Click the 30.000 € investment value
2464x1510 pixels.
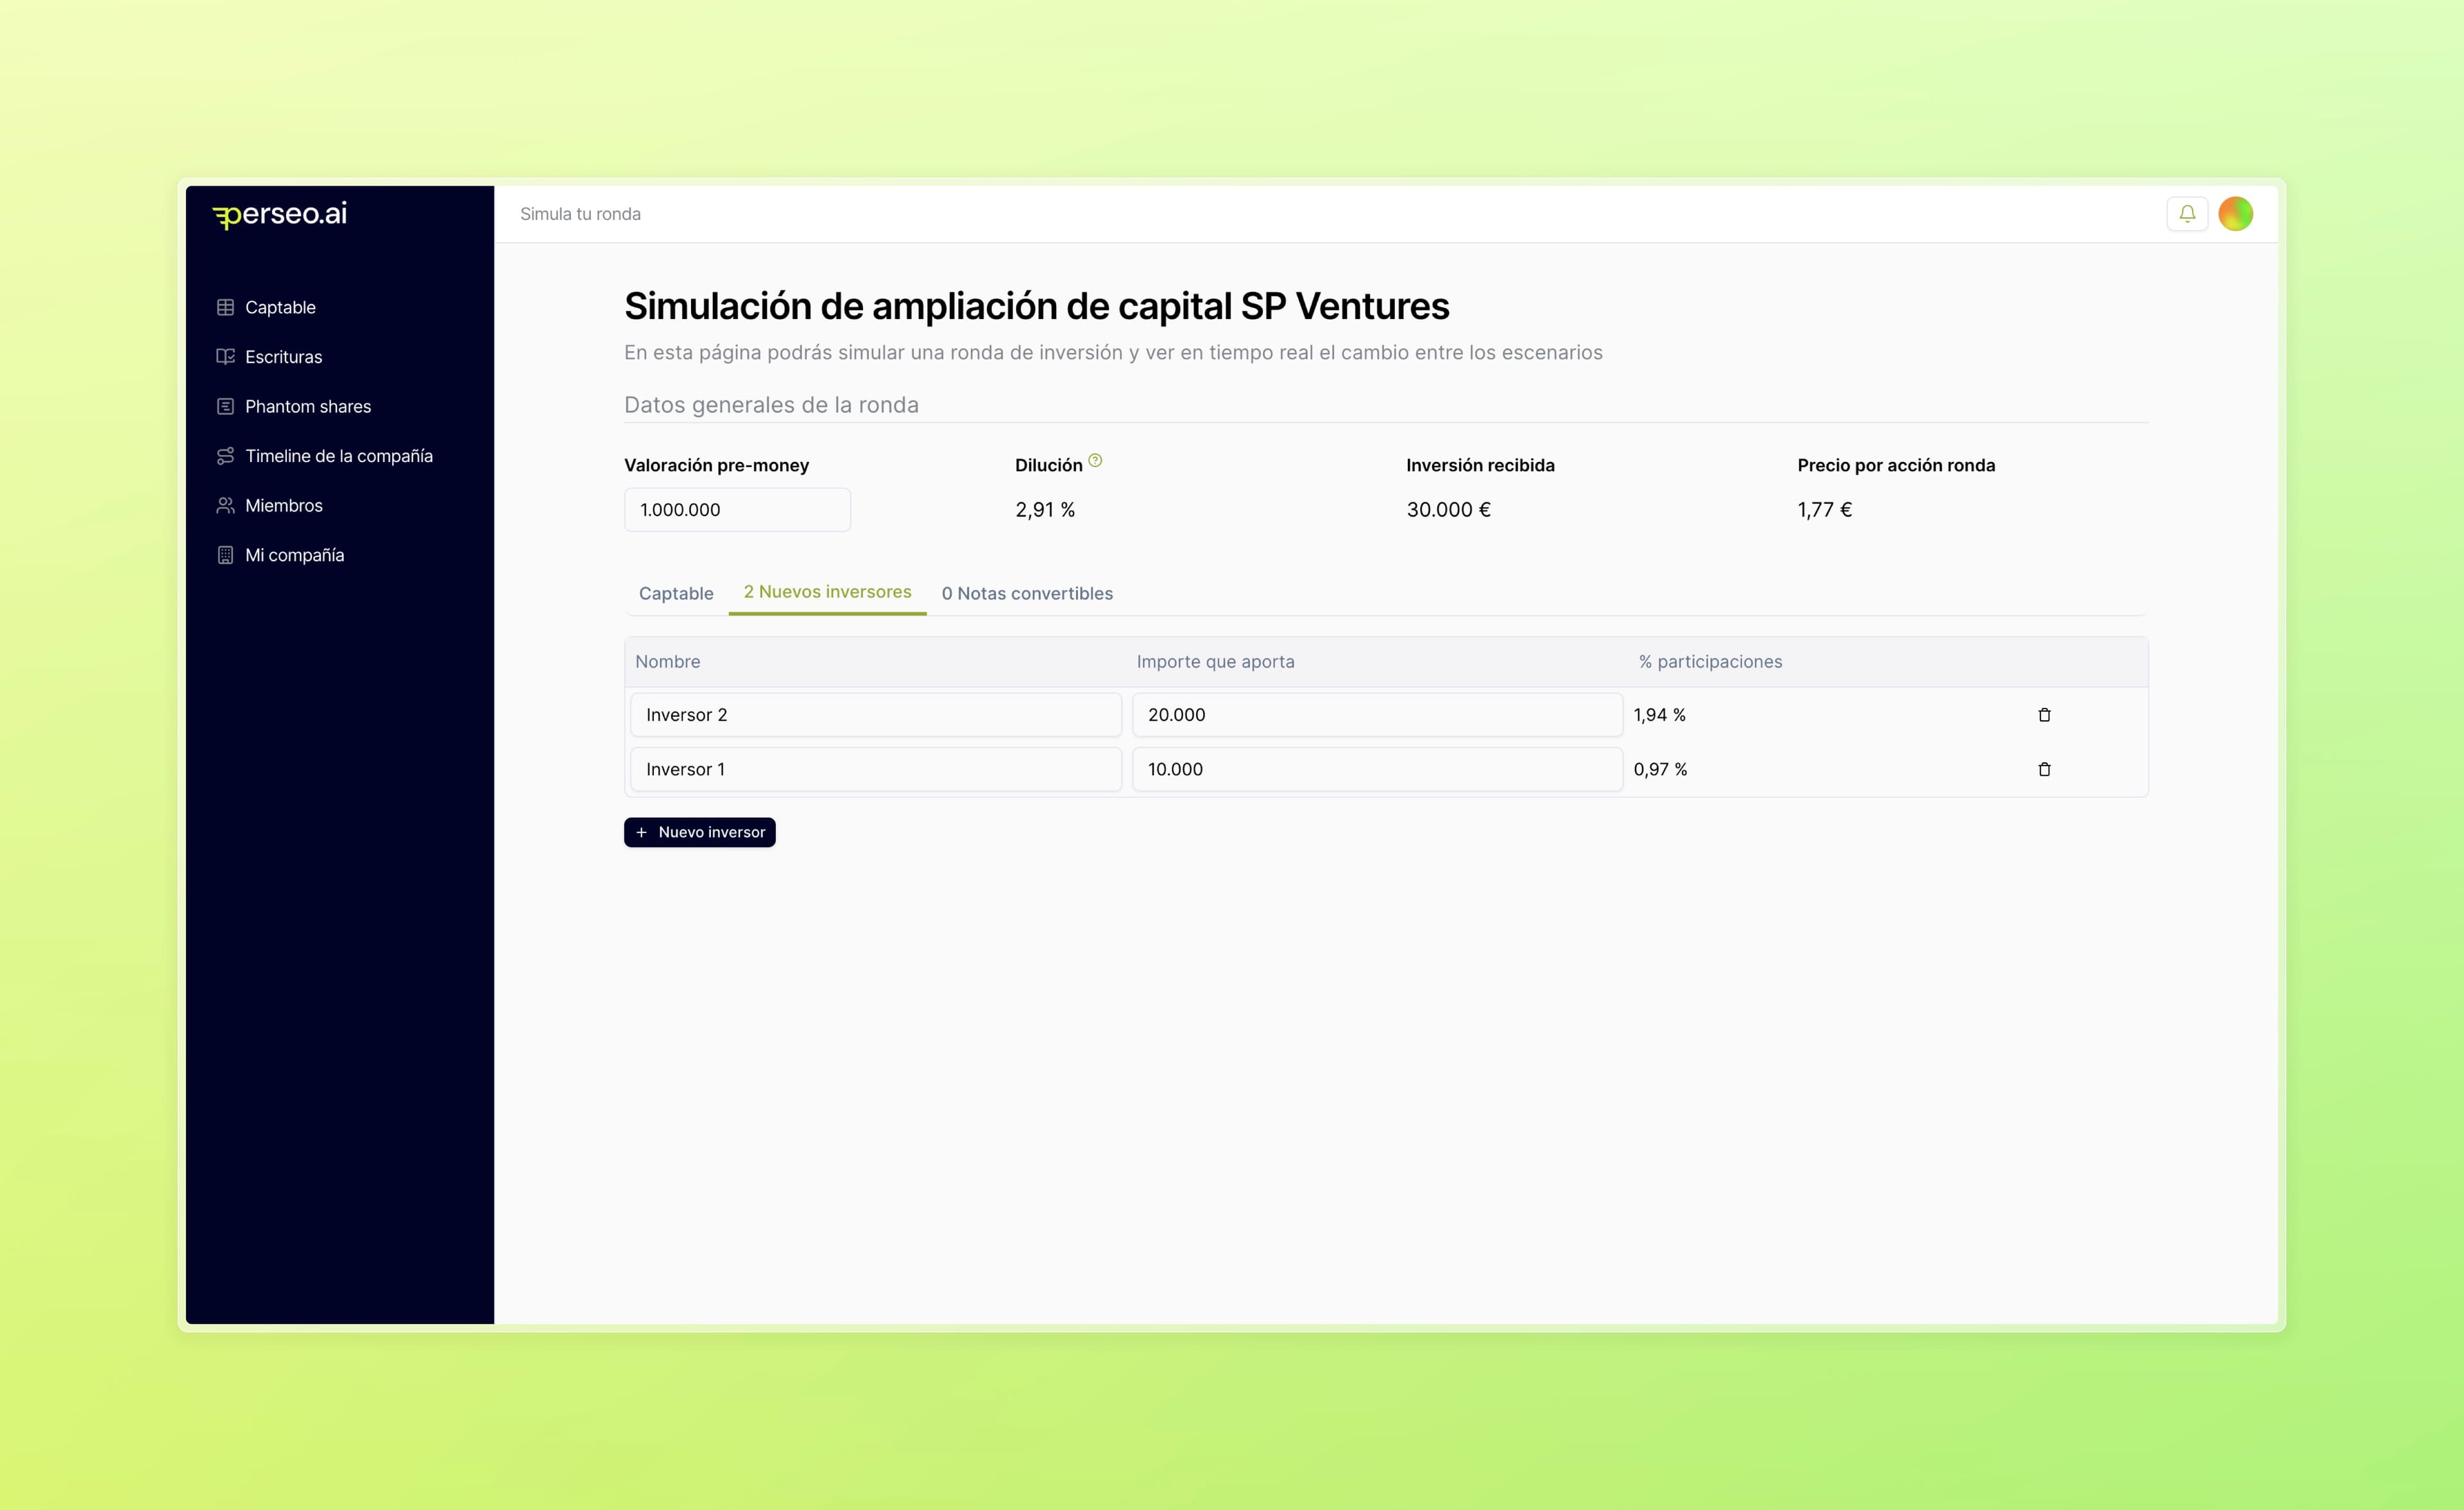[1448, 510]
